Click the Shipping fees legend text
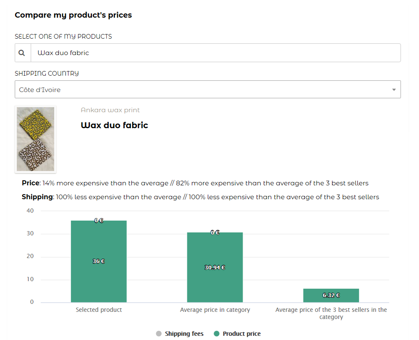The height and width of the screenshot is (340, 419). [x=184, y=334]
